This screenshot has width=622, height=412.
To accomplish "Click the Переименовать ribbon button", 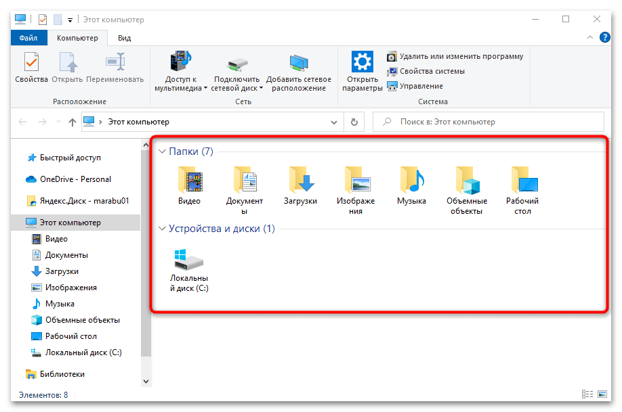I will [115, 68].
